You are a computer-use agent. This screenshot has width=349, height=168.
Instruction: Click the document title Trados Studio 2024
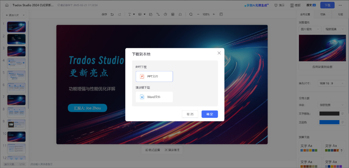click(x=33, y=5)
